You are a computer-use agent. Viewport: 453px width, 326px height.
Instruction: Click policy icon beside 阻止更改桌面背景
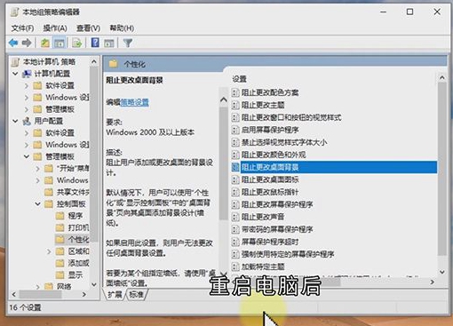(235, 167)
